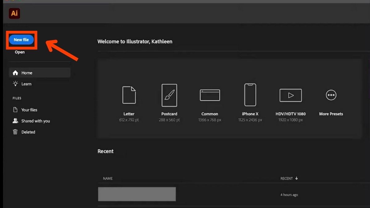Image resolution: width=370 pixels, height=208 pixels.
Task: Click the Letter preset label
Action: coord(129,114)
